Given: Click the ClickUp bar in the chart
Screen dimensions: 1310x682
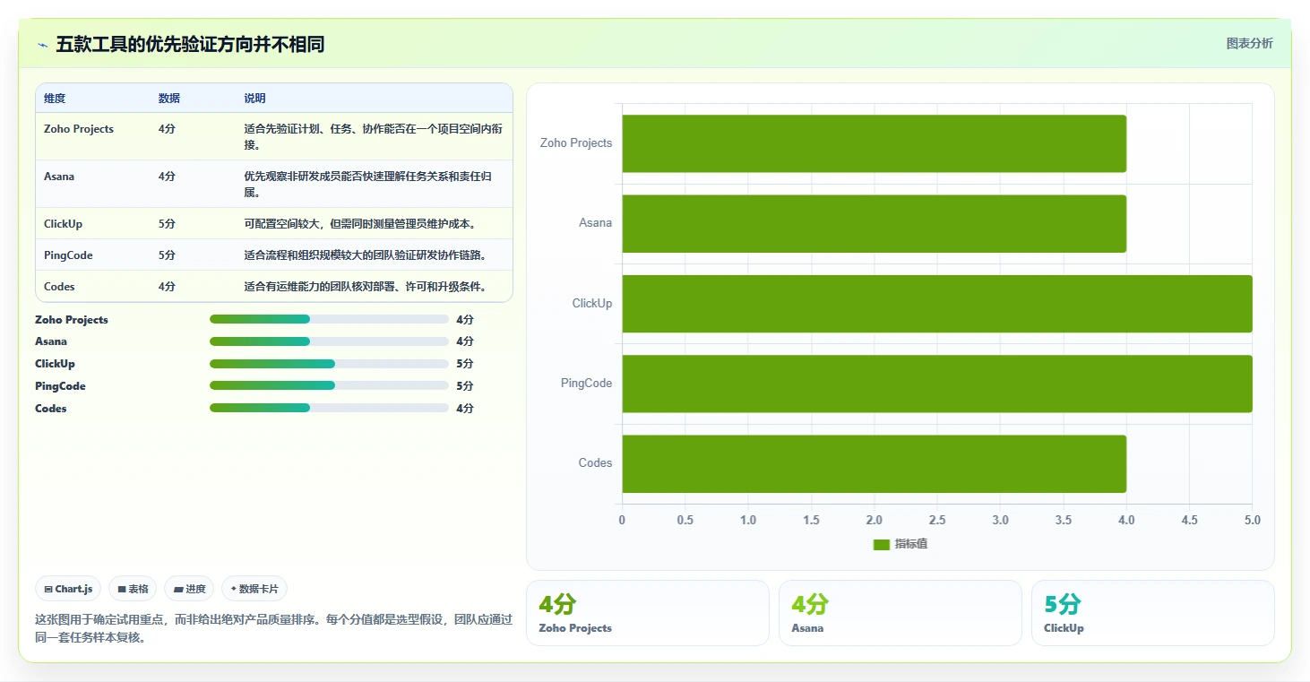Looking at the screenshot, I should (937, 304).
